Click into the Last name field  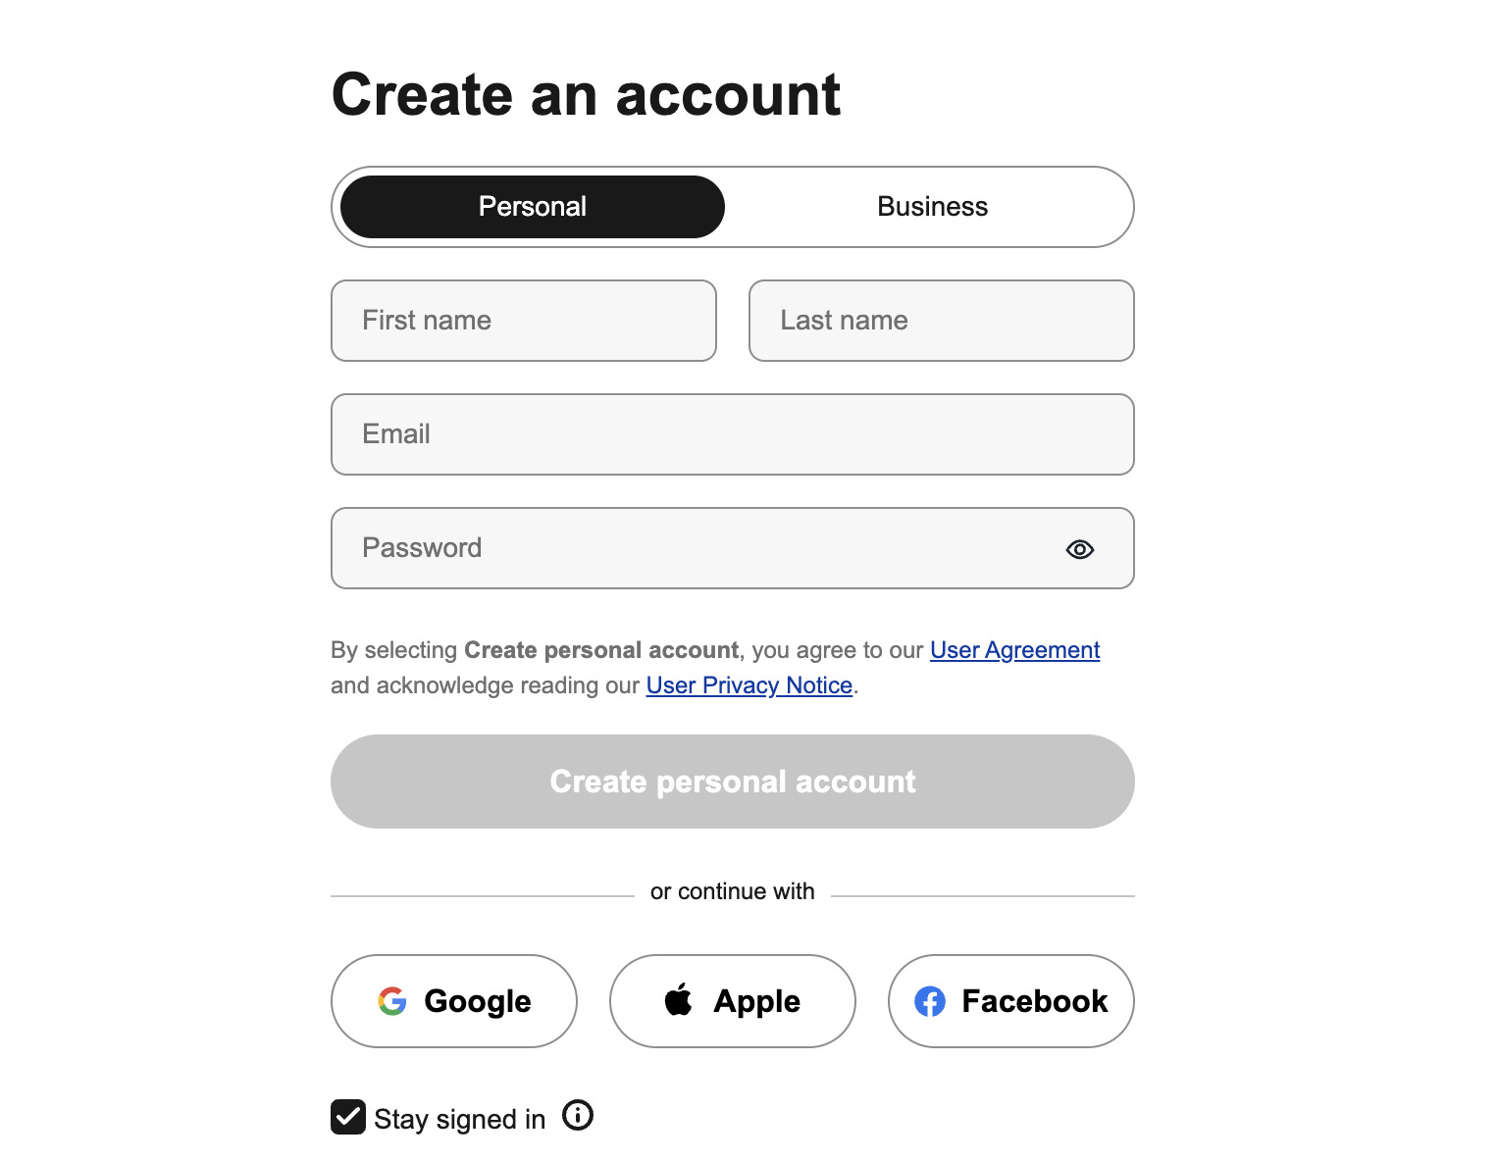point(941,321)
